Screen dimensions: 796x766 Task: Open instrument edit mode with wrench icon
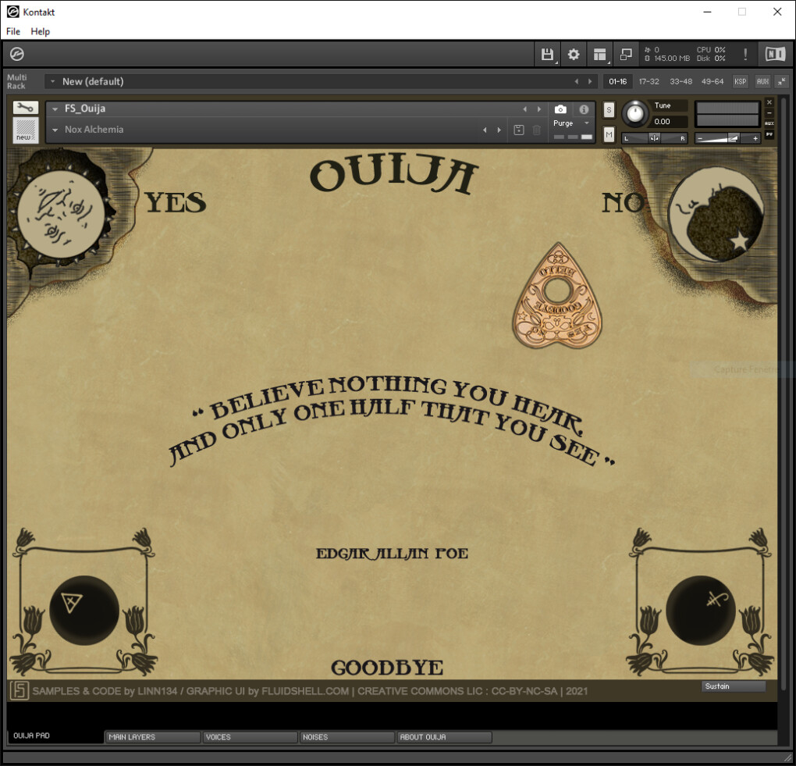click(x=26, y=107)
